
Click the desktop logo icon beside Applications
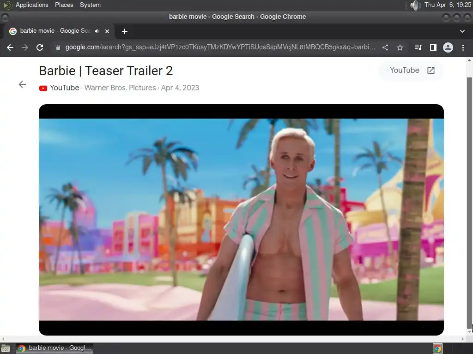coord(7,5)
